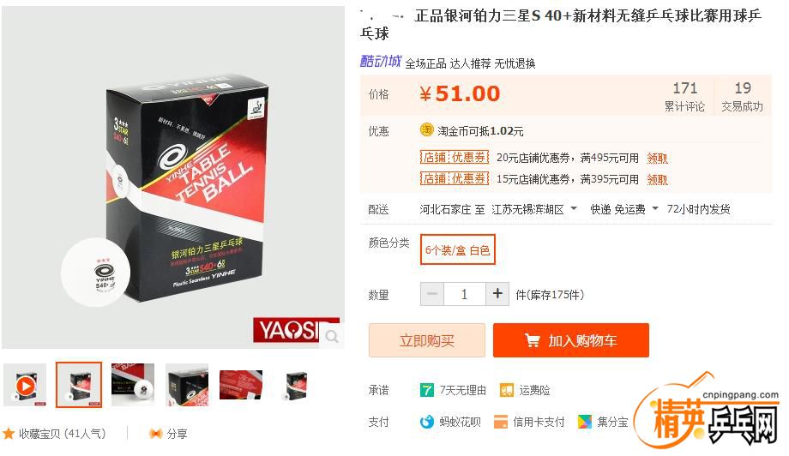
Task: Click 领取 for the 15元 coupon
Action: click(657, 179)
